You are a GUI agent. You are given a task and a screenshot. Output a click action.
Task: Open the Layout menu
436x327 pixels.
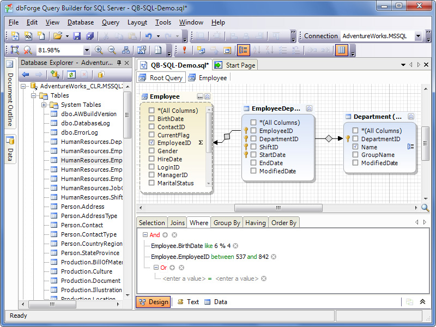pos(137,22)
